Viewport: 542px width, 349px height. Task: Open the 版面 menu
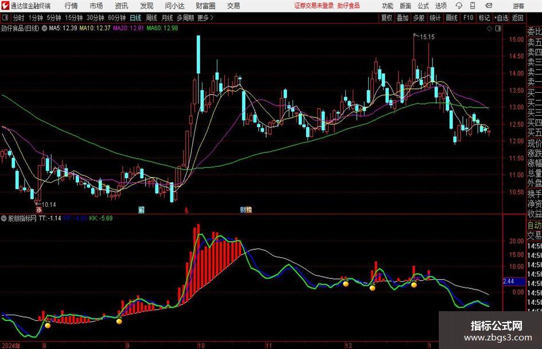(x=405, y=6)
